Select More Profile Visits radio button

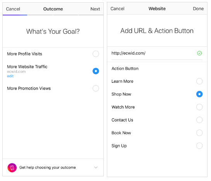pos(96,54)
